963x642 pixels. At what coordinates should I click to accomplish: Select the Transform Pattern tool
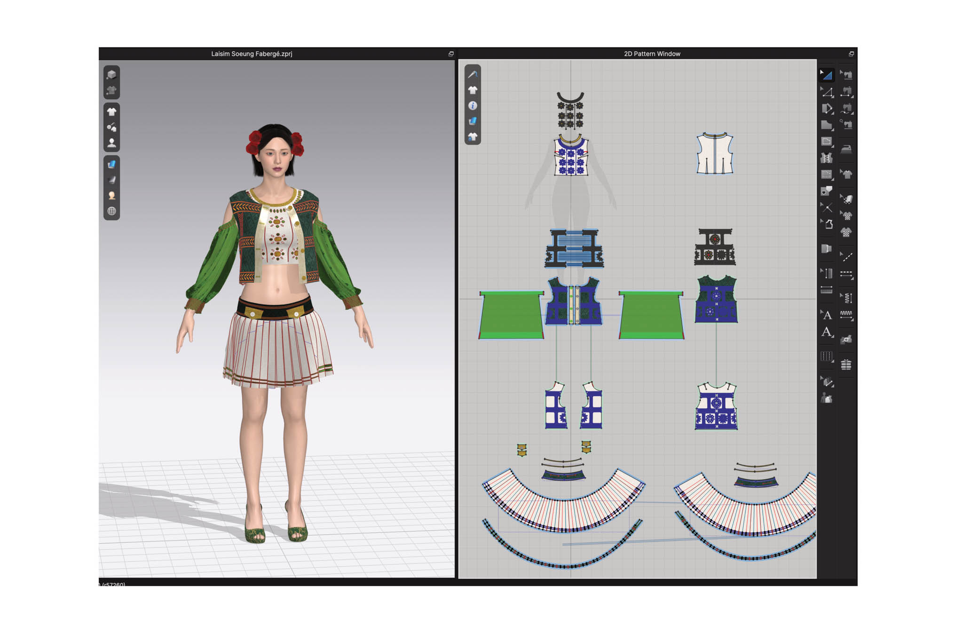pyautogui.click(x=827, y=75)
